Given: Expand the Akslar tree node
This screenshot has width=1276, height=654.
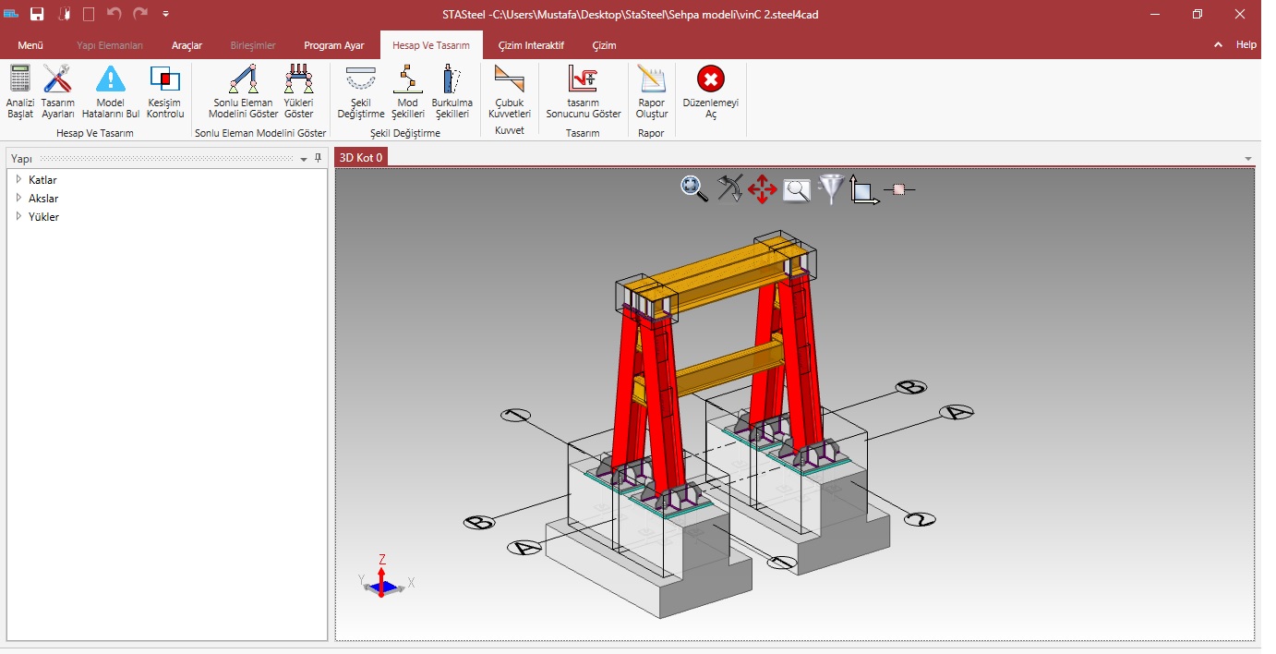Looking at the screenshot, I should tap(18, 199).
